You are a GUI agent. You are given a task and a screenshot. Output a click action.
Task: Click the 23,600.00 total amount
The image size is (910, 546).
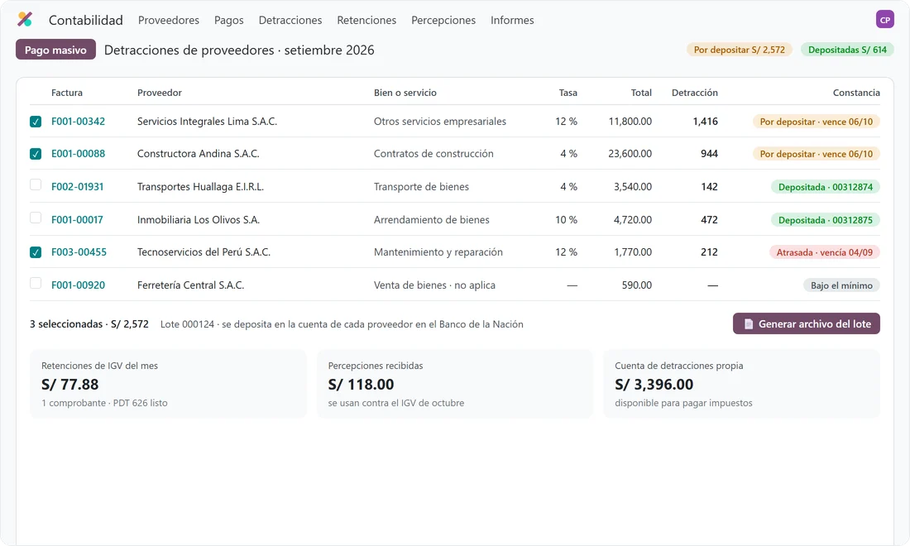(630, 154)
